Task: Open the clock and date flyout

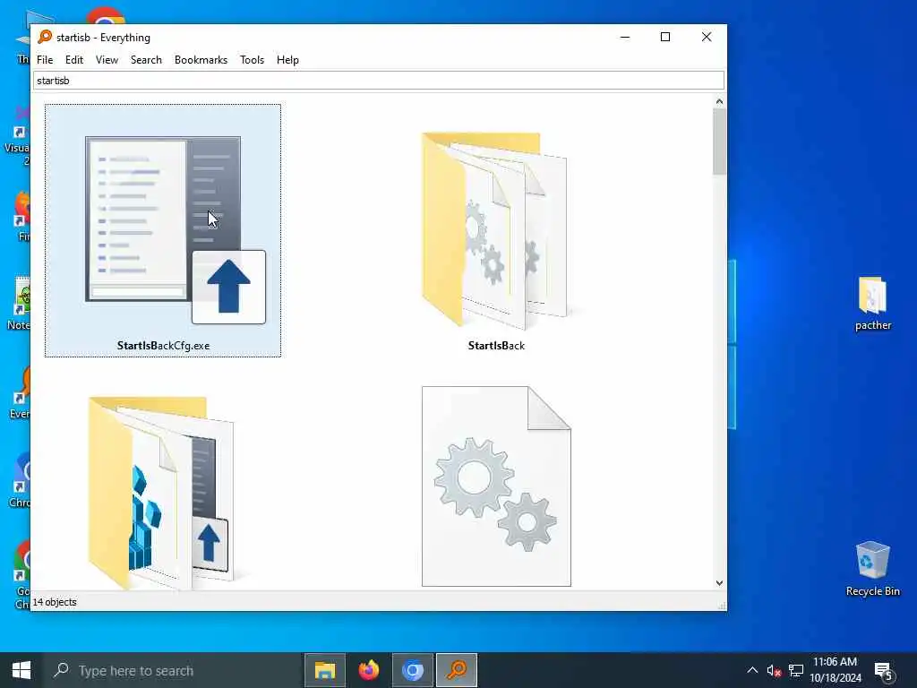Action: click(836, 670)
